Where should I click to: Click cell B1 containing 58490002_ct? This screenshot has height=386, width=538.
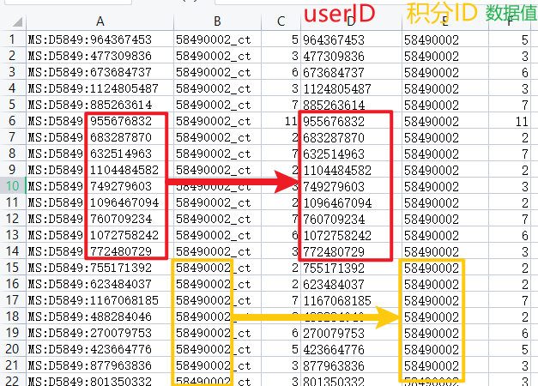(213, 39)
